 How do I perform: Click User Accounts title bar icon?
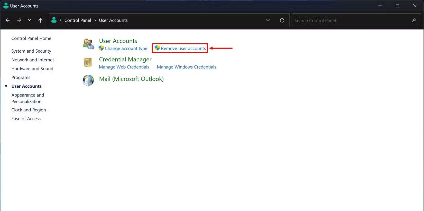coord(6,6)
